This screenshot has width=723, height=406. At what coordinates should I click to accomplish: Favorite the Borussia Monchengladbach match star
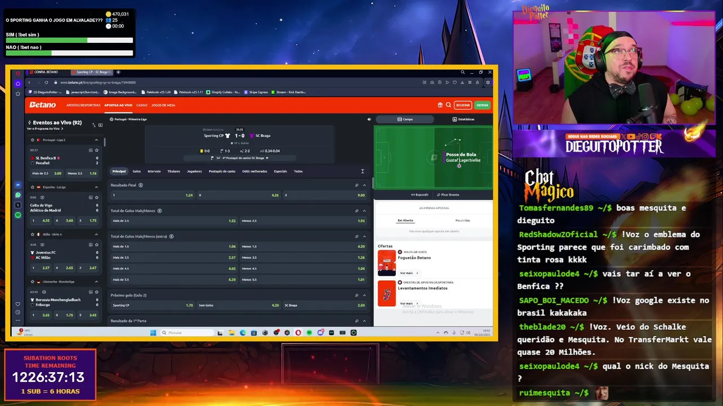pyautogui.click(x=97, y=292)
